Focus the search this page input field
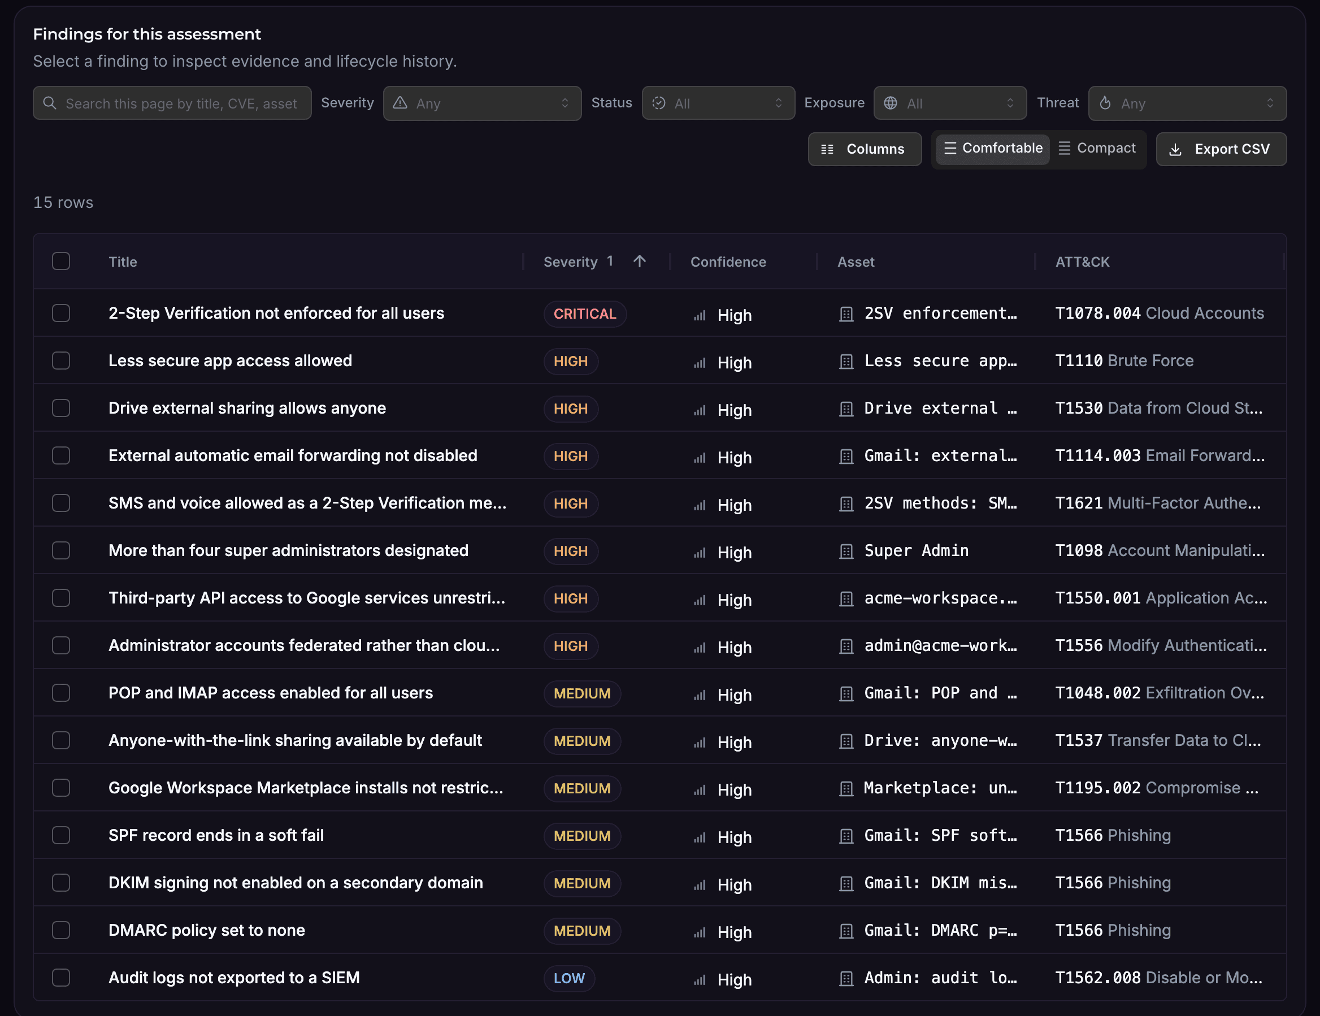1320x1016 pixels. [172, 103]
